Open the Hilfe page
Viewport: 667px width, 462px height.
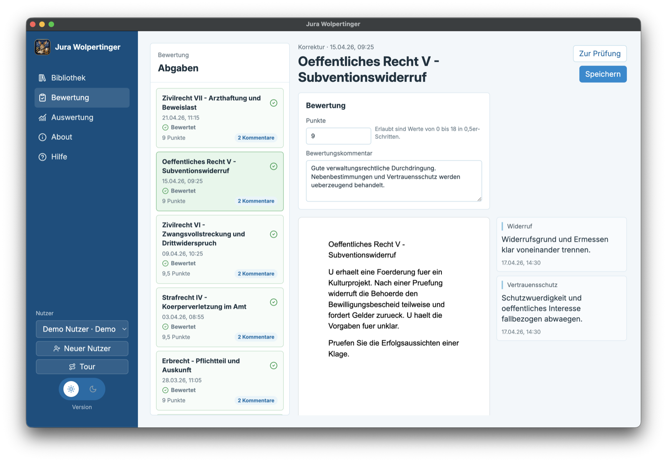pos(82,157)
